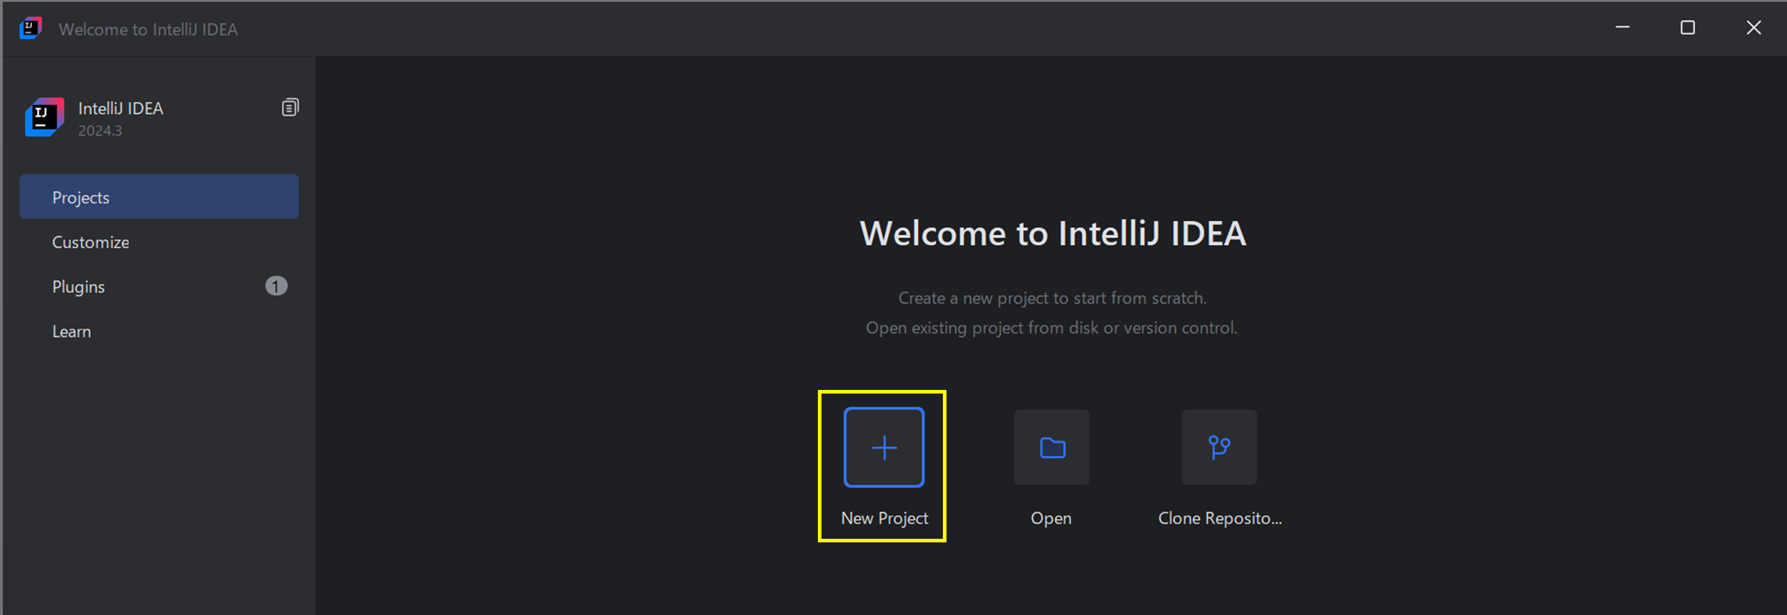The height and width of the screenshot is (615, 1787).
Task: Click the Plugins update count badge
Action: coord(276,286)
